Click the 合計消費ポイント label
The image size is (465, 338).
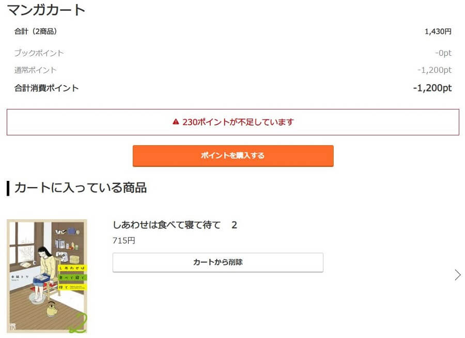tap(47, 88)
